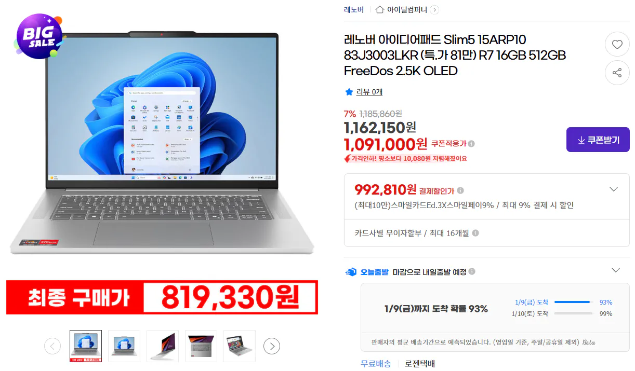This screenshot has height=371, width=635.
Task: Click info icon beside 최대 16개월 installment
Action: tap(475, 233)
